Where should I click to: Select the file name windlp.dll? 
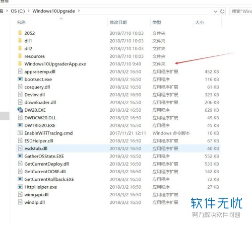34,202
